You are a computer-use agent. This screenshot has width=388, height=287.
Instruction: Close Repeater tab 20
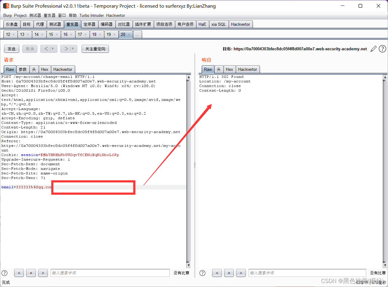click(x=129, y=35)
